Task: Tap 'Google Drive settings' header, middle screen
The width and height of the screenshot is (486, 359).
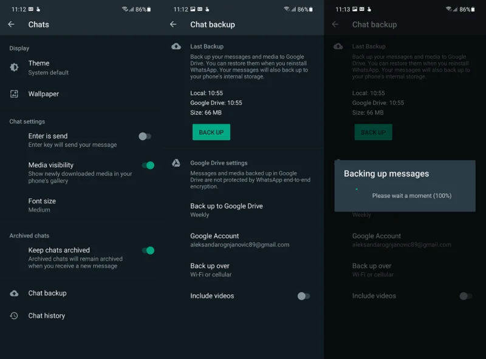Action: 219,163
